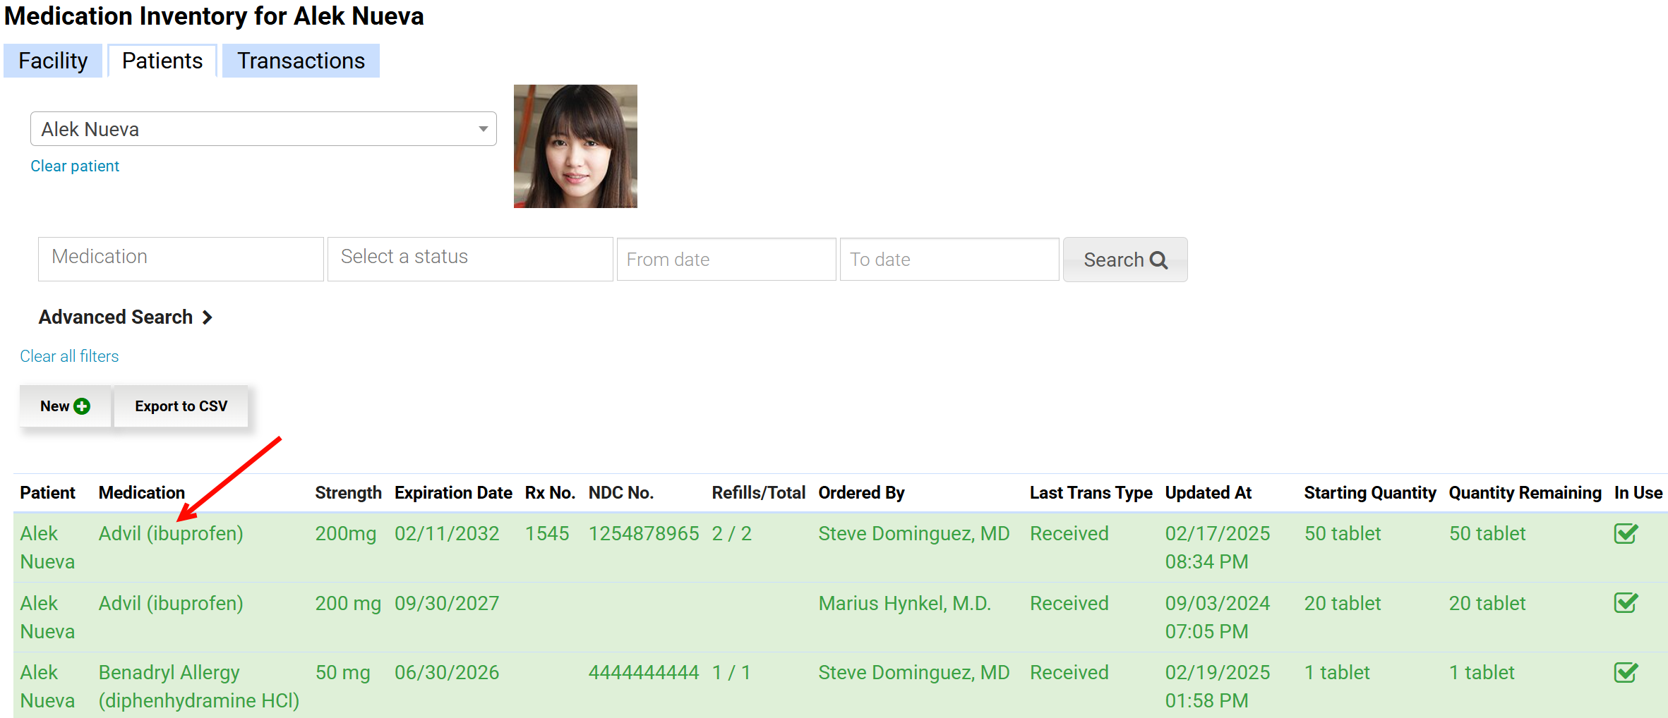This screenshot has height=718, width=1668.
Task: Click the green plus icon on New
Action: click(x=82, y=406)
